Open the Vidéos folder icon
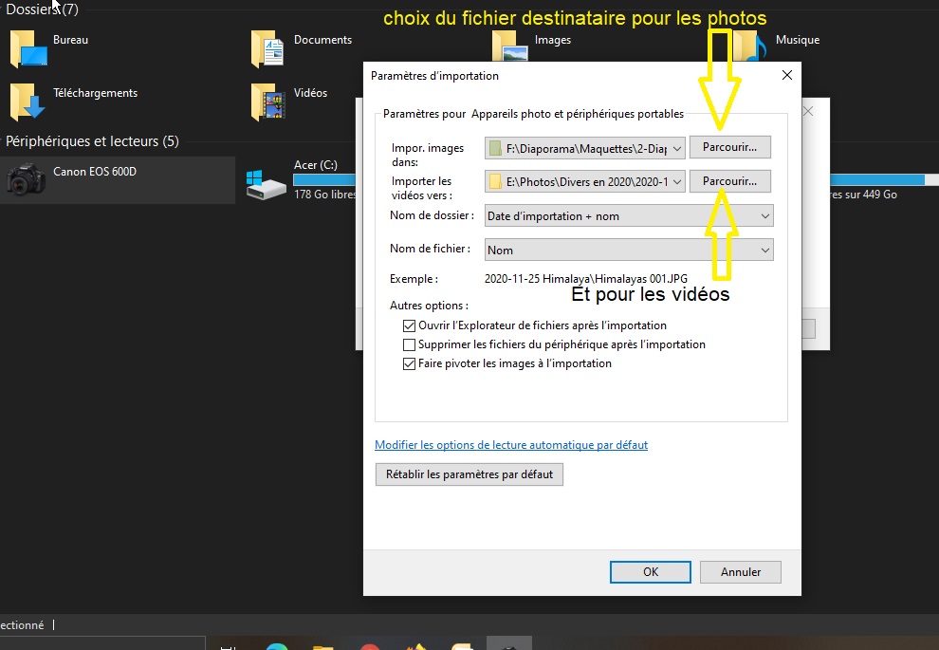 click(x=268, y=102)
